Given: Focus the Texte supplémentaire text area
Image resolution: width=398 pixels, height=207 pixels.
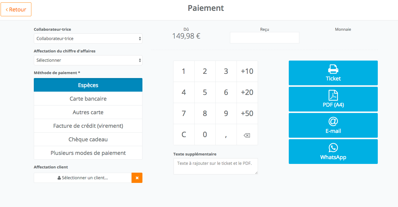Looking at the screenshot, I should 215,166.
